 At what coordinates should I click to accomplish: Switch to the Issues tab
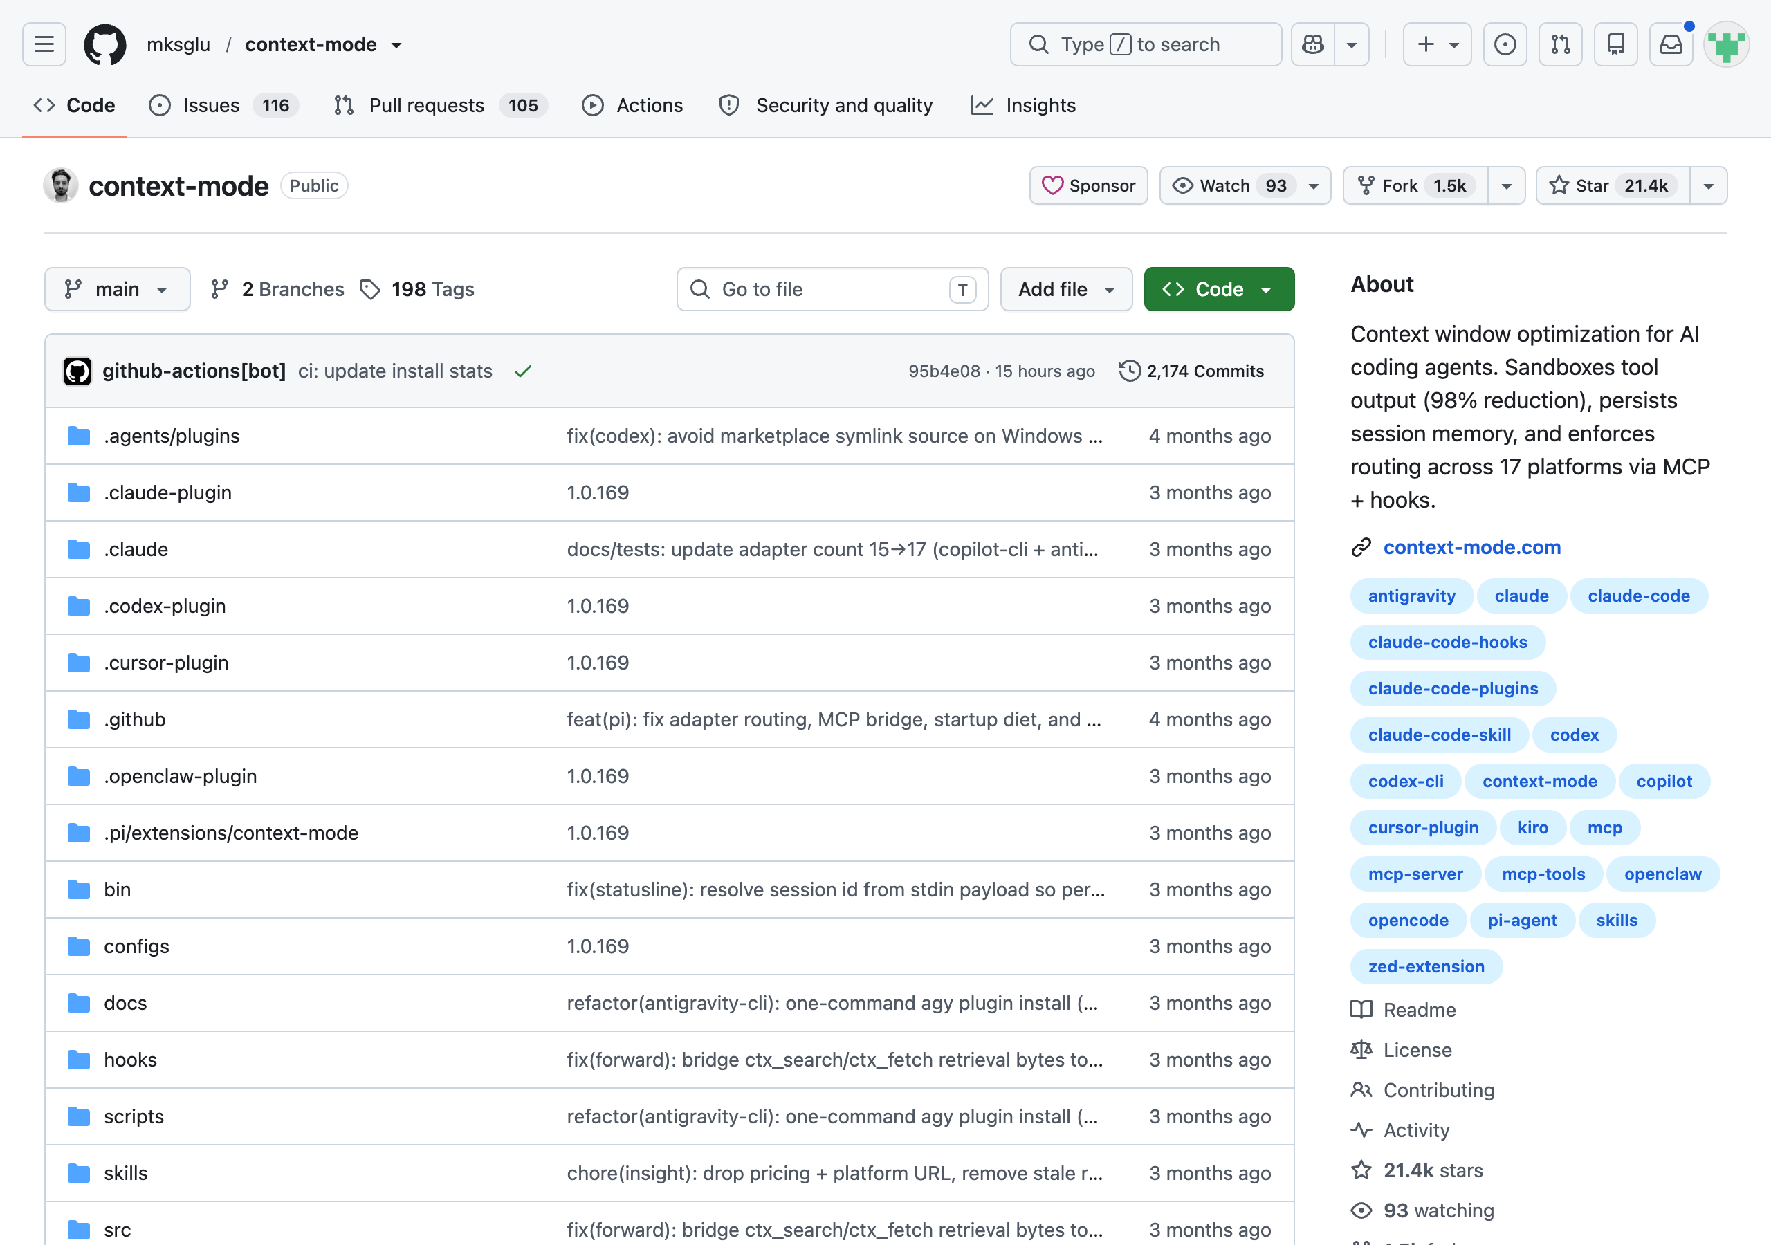point(223,106)
